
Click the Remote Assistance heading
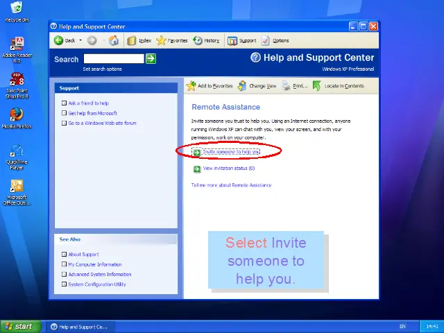[x=225, y=107]
